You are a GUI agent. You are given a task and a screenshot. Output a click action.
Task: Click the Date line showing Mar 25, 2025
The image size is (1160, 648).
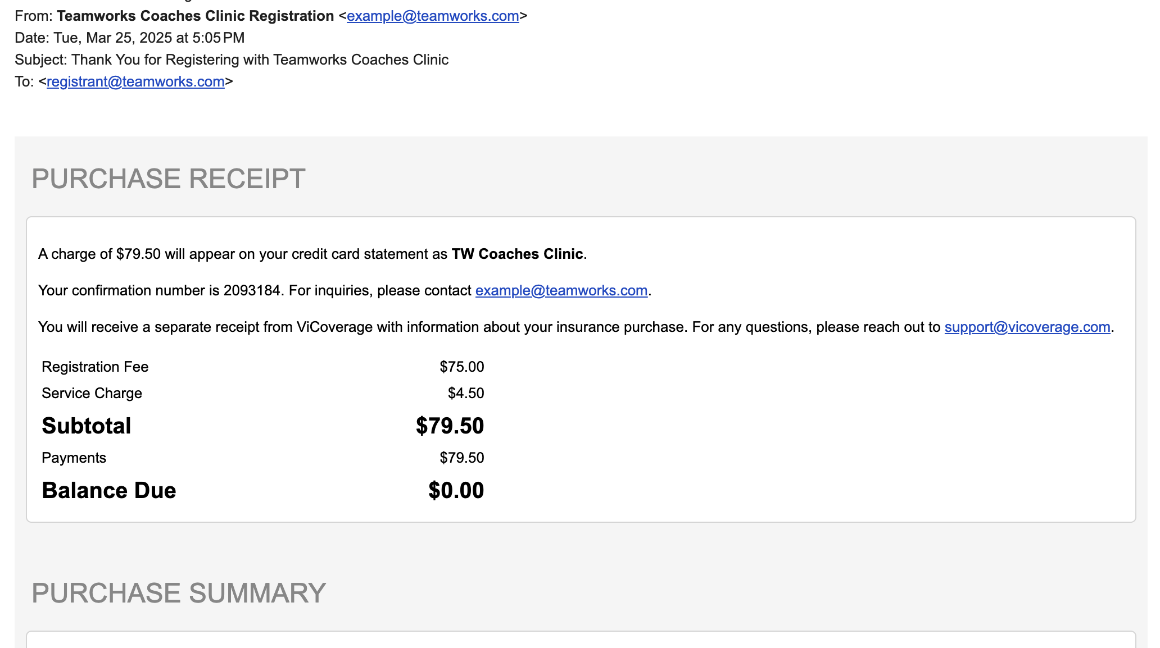click(x=130, y=38)
